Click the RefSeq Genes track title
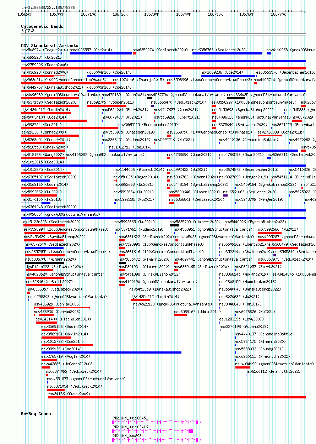The width and height of the screenshot is (316, 444). coord(36,414)
